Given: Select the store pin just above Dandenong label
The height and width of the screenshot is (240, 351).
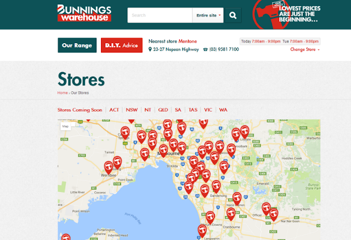Looking at the screenshot, I should point(216,186).
